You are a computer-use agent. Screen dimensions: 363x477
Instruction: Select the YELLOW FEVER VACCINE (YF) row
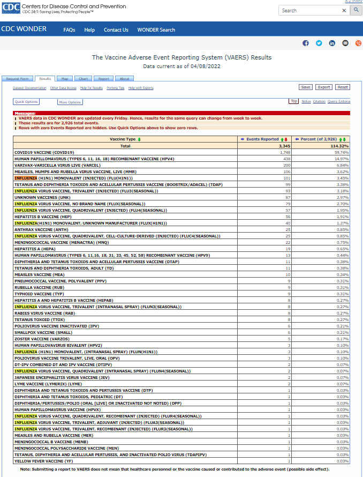[181, 461]
